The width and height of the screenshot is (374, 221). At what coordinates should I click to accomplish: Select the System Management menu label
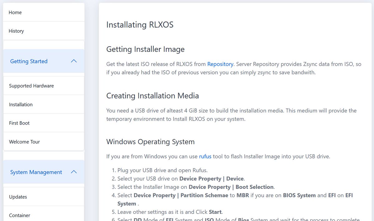tap(36, 172)
